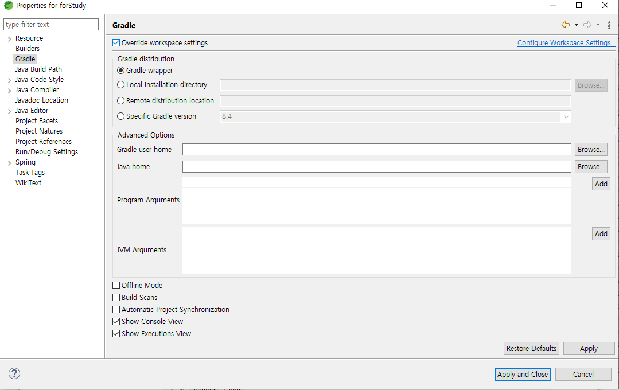Open the back history dropdown arrow

[576, 25]
